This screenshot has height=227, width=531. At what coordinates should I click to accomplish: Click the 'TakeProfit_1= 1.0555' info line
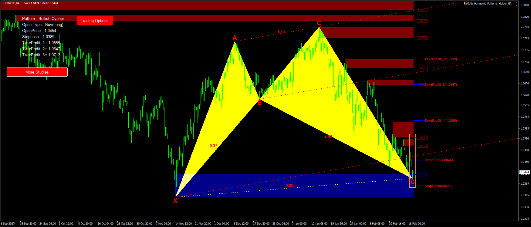41,43
